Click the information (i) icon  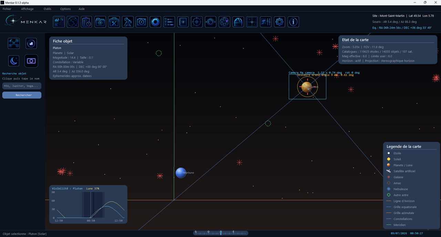coord(293,22)
